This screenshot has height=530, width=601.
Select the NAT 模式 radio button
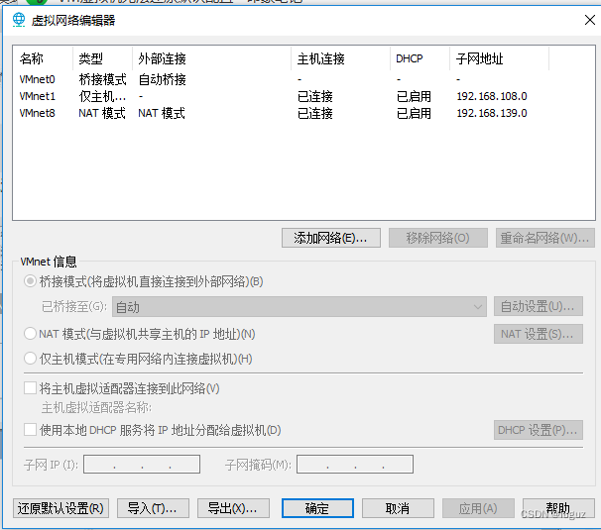point(30,334)
